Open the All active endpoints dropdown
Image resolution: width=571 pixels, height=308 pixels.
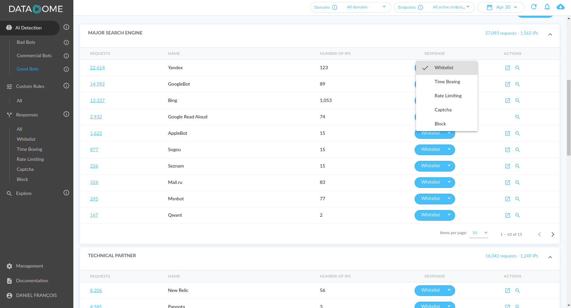pos(451,7)
